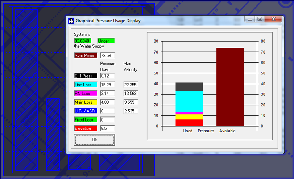Click the Line Loss pressure used field

[107, 85]
